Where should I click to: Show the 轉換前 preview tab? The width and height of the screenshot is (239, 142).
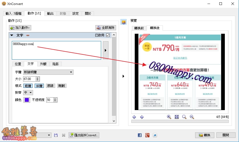click(x=139, y=28)
